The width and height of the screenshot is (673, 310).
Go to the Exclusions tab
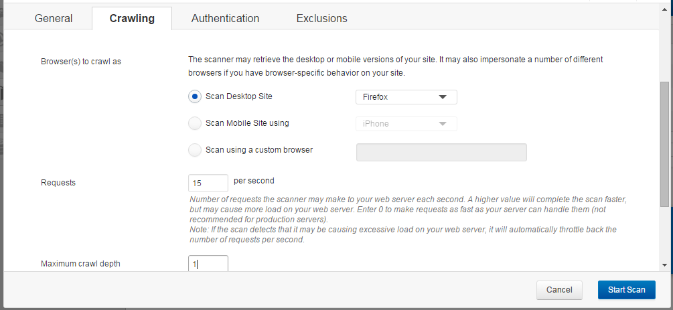(322, 19)
